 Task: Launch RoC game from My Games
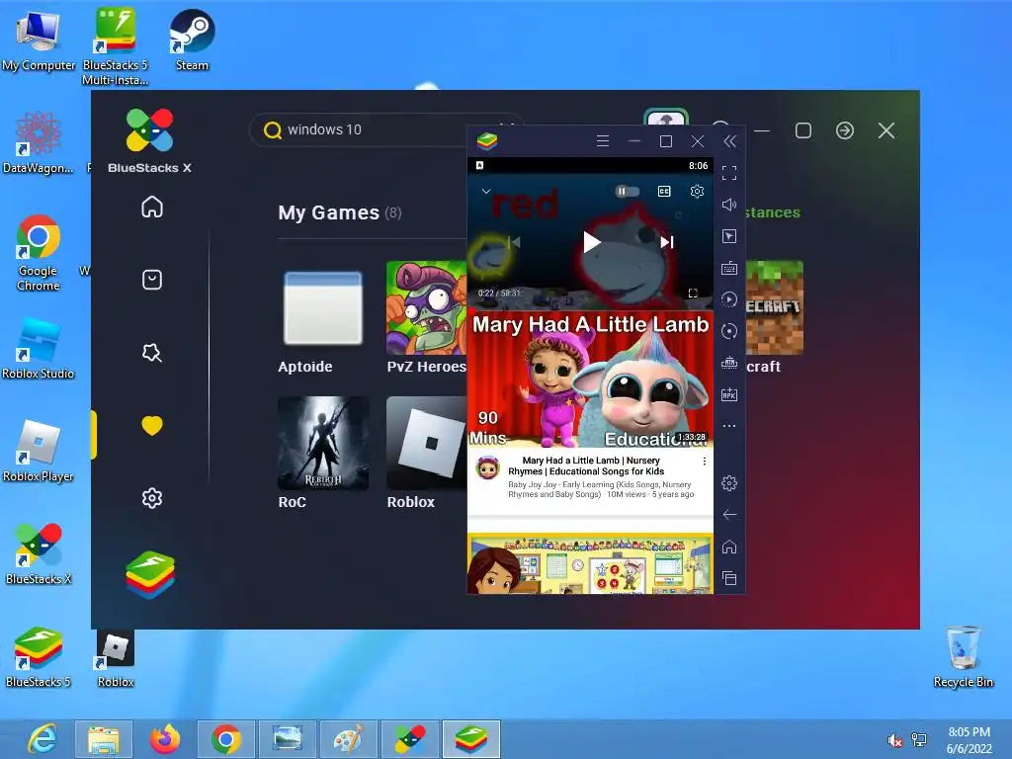point(323,444)
